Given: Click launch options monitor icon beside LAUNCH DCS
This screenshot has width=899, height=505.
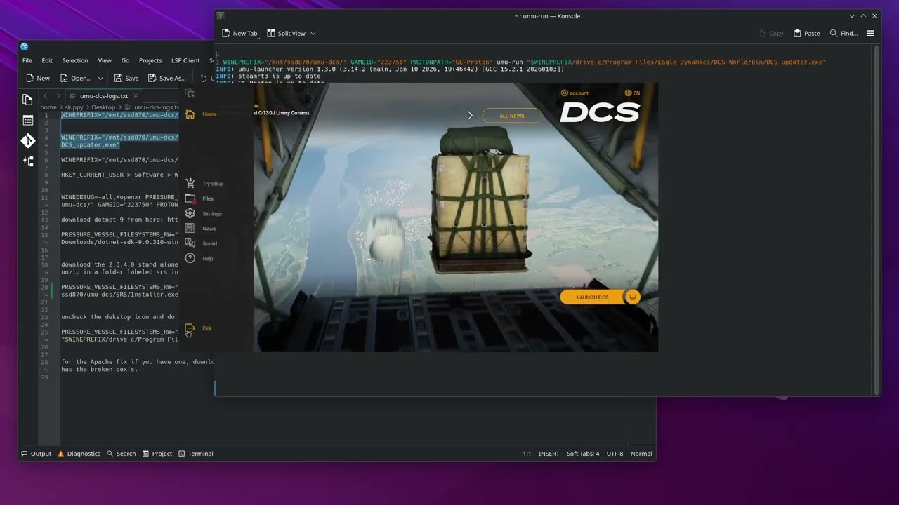Looking at the screenshot, I should (633, 297).
